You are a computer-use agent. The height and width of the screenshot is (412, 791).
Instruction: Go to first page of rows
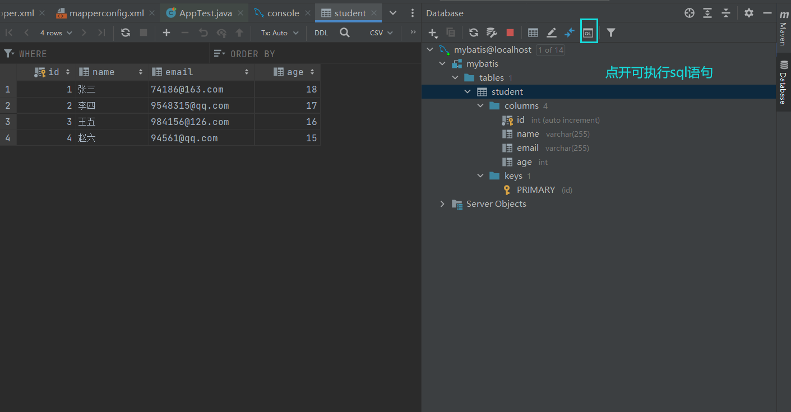pyautogui.click(x=9, y=33)
